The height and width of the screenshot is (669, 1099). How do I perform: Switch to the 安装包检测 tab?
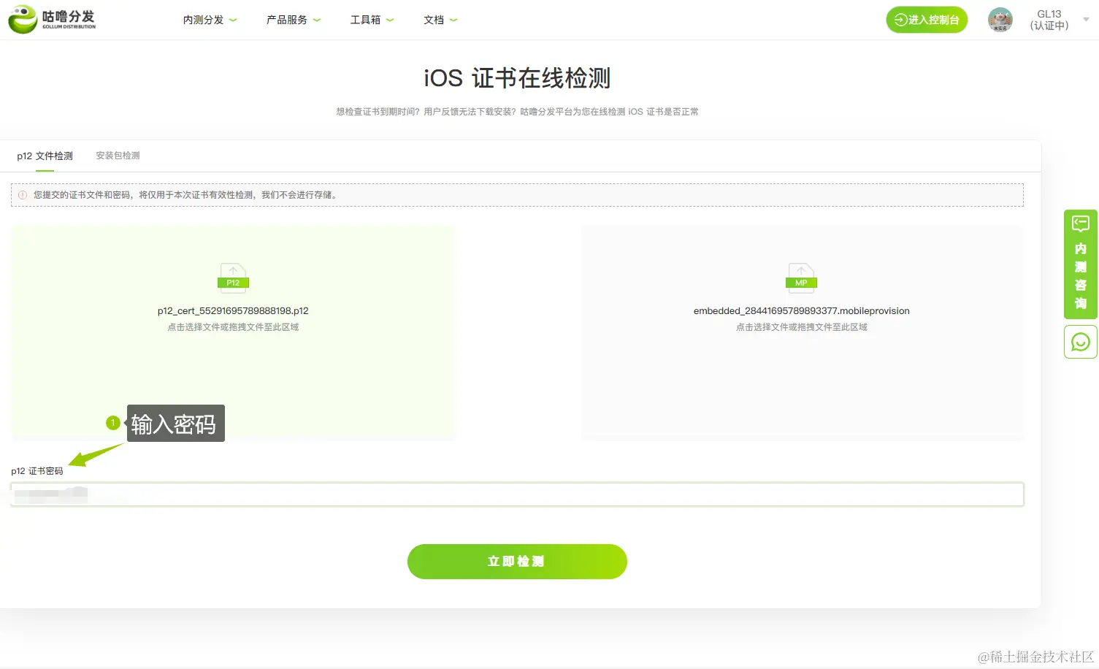click(x=117, y=155)
